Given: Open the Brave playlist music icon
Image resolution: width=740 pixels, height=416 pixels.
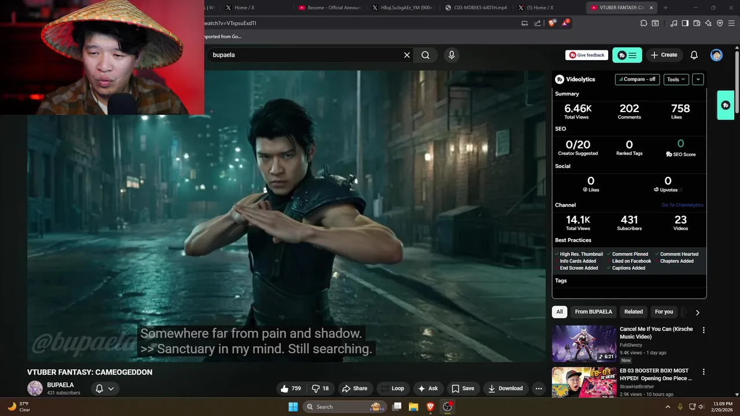Looking at the screenshot, I should click(x=674, y=23).
